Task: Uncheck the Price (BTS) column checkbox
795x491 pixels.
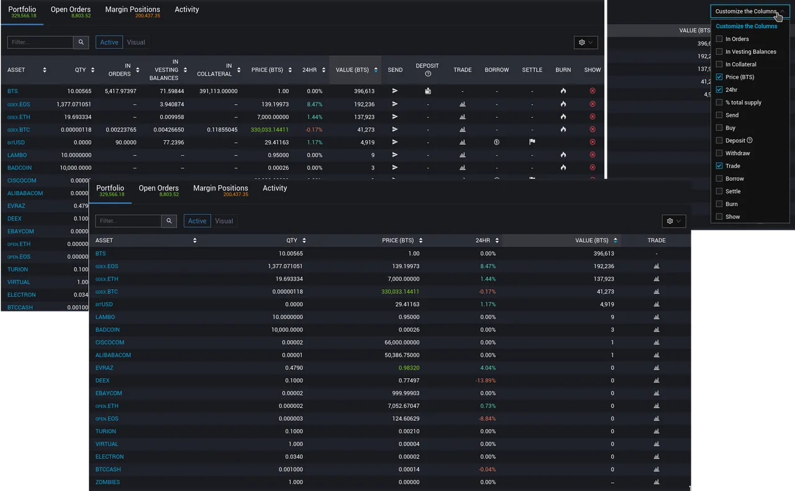Action: coord(719,77)
